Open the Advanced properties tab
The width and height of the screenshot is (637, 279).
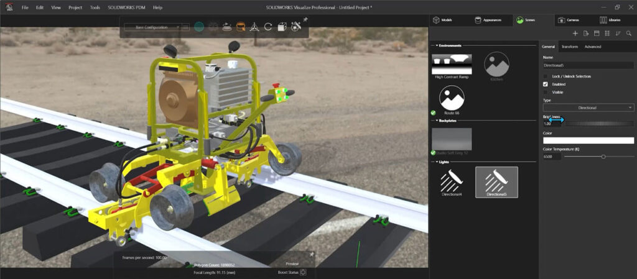click(593, 47)
